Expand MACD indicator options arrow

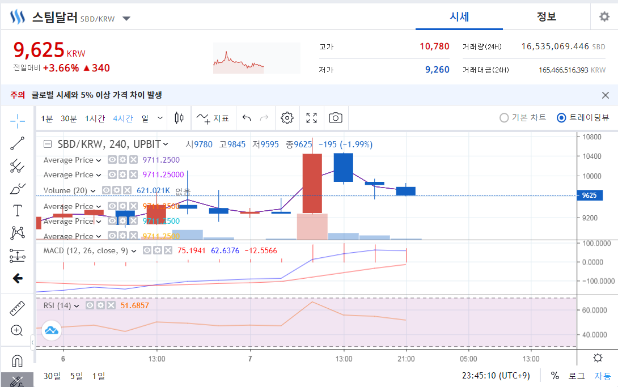tap(134, 251)
